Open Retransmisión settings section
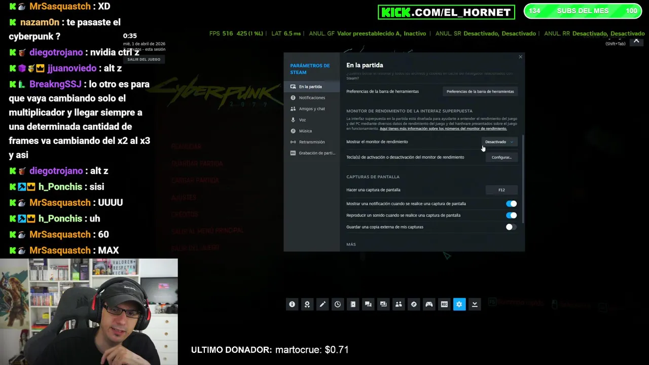Screen dimensions: 649x365 (311, 142)
